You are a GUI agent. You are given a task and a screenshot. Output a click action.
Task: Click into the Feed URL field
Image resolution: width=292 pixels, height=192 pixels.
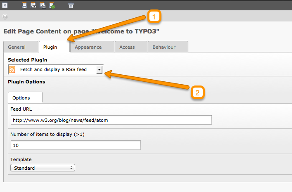click(x=111, y=120)
